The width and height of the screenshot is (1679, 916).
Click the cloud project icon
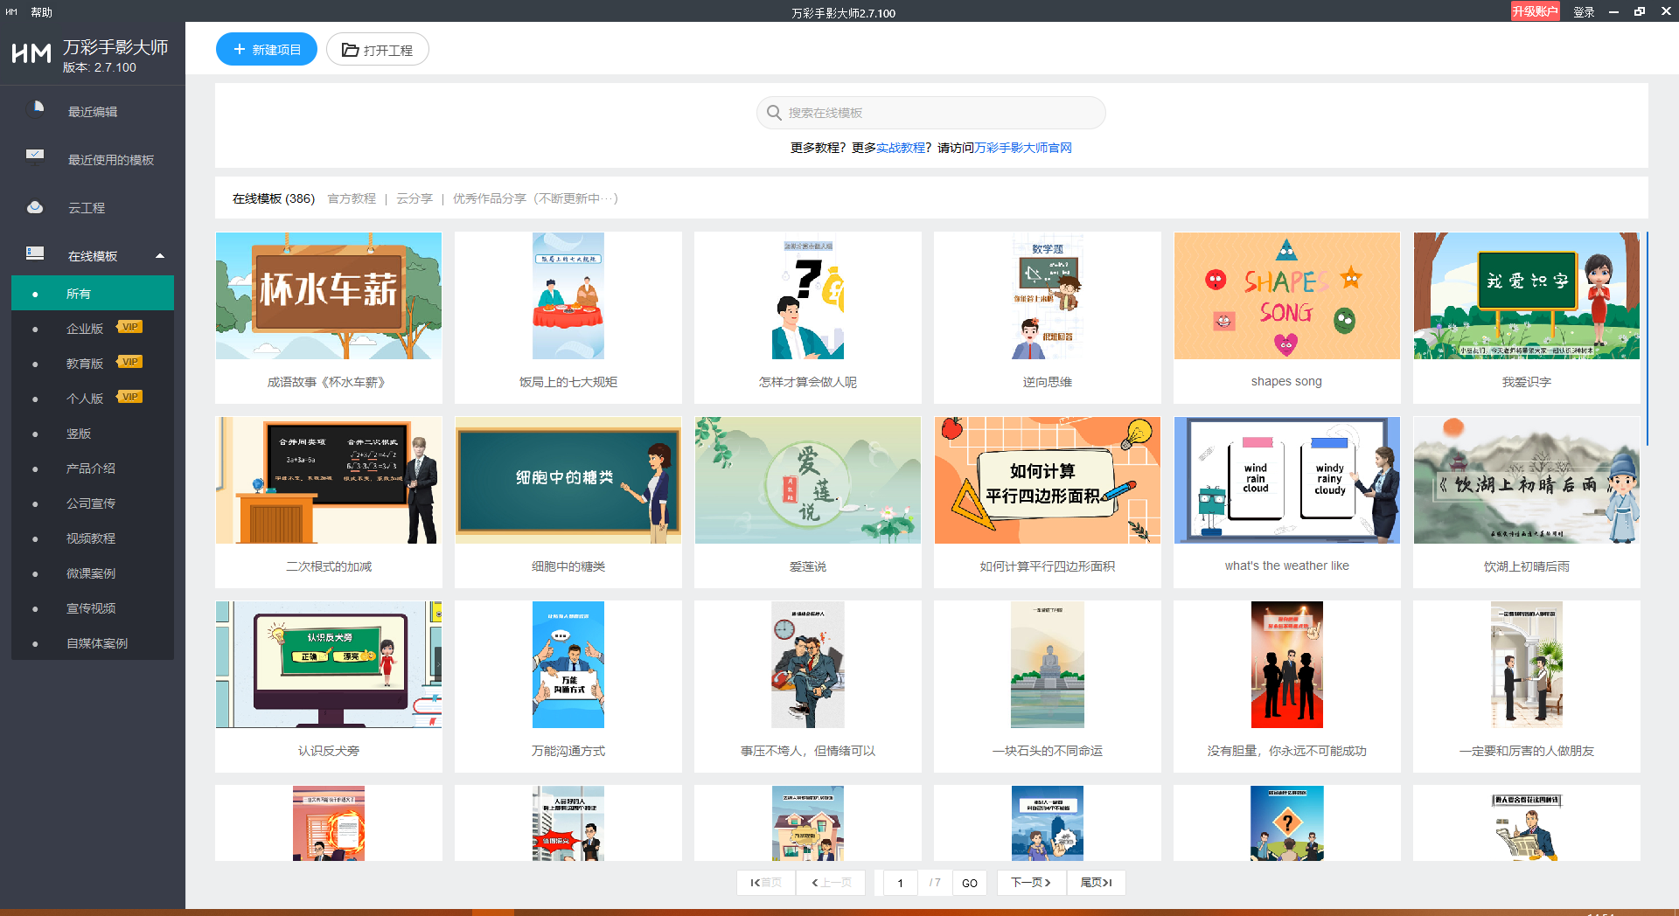(35, 207)
